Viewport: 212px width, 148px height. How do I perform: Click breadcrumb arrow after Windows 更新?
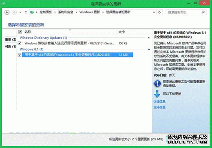click(x=103, y=12)
